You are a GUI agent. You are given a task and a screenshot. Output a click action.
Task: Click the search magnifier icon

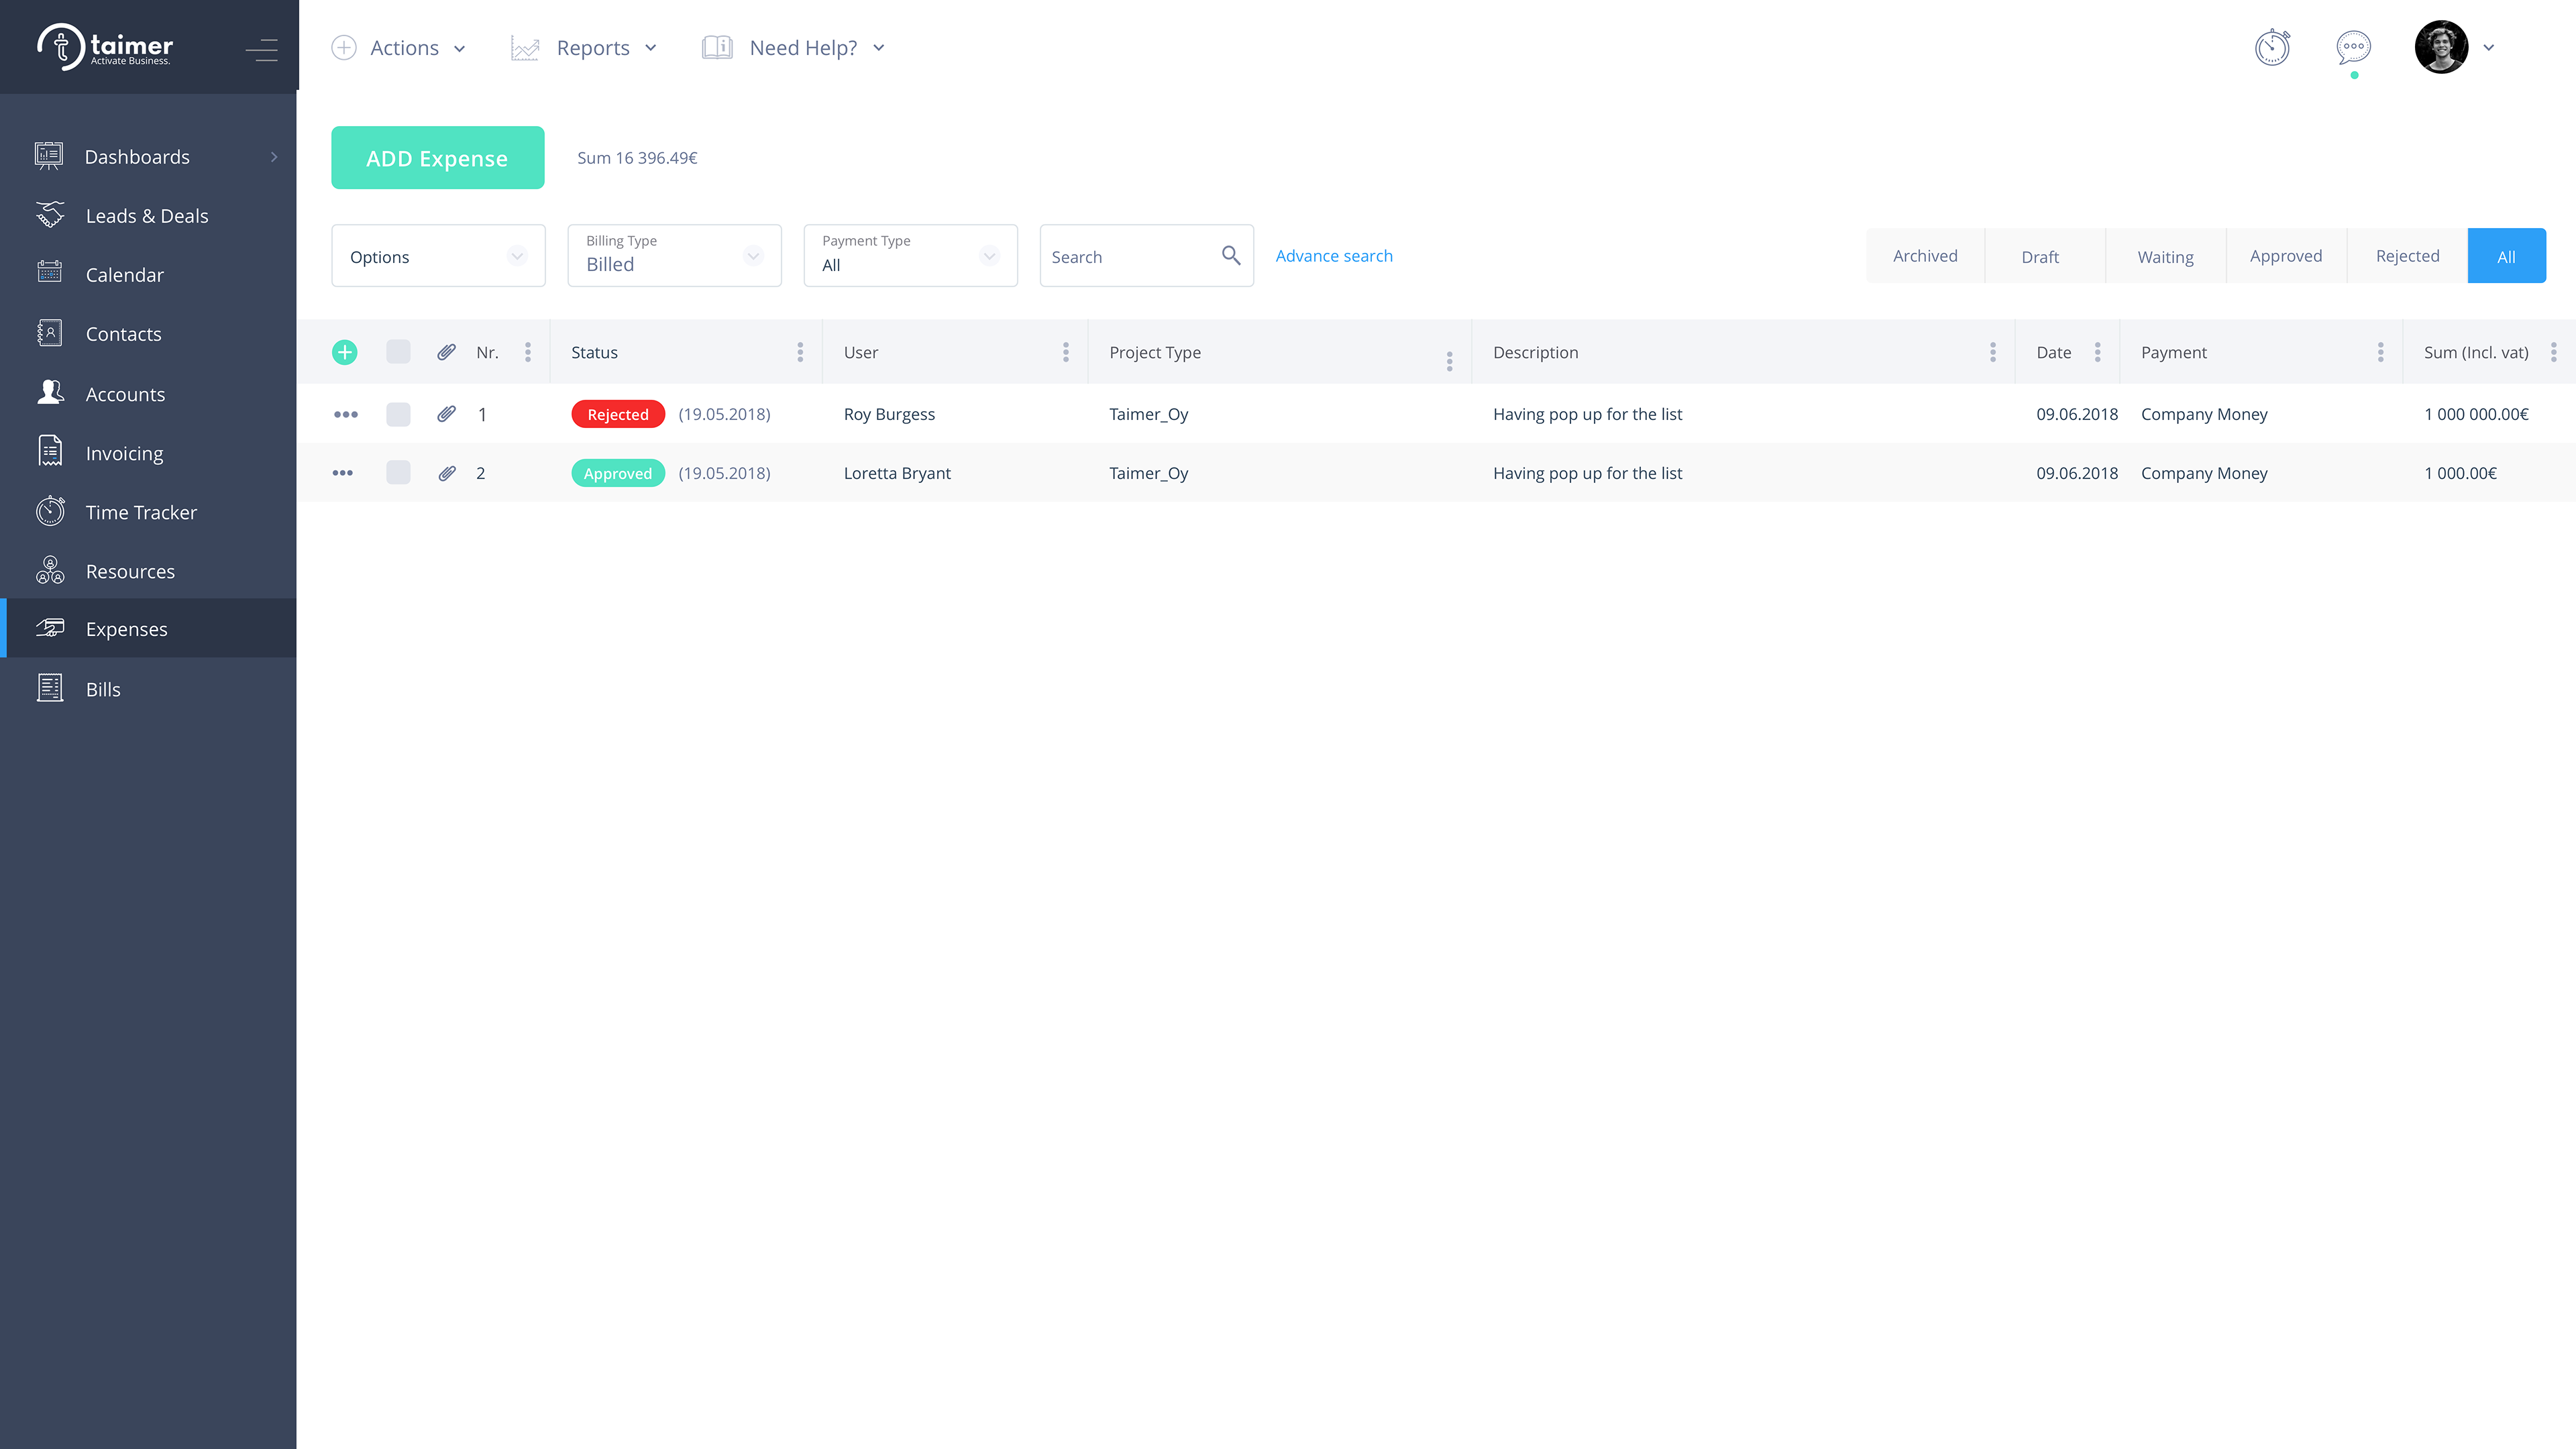coord(1231,256)
